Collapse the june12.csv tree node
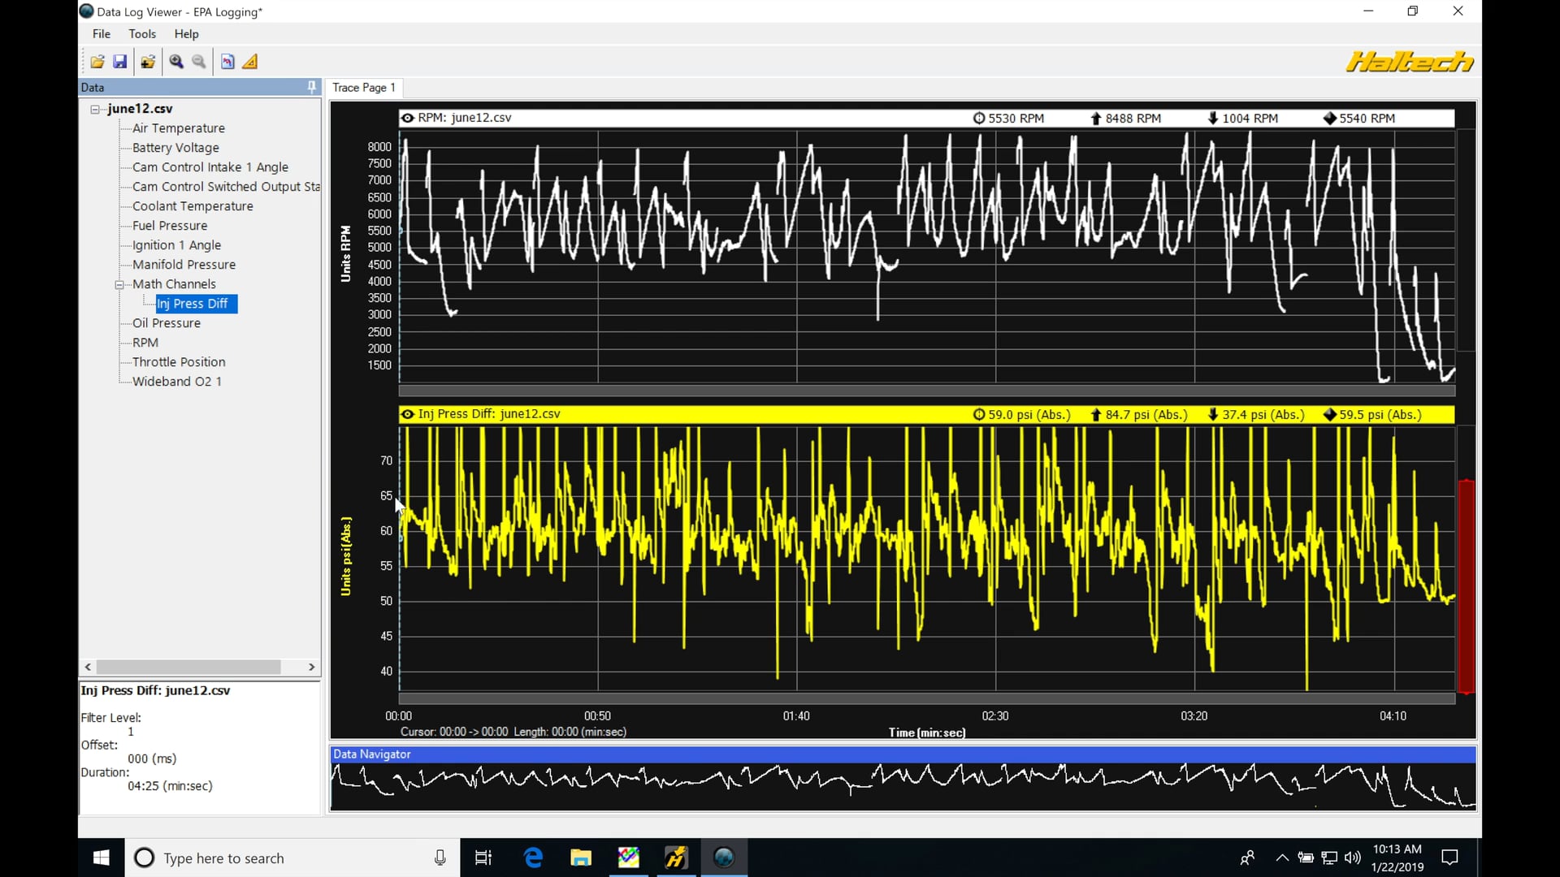The height and width of the screenshot is (877, 1560). coord(95,109)
